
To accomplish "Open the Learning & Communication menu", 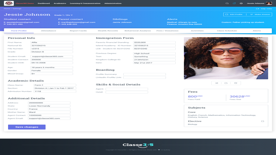I will 85,3.
